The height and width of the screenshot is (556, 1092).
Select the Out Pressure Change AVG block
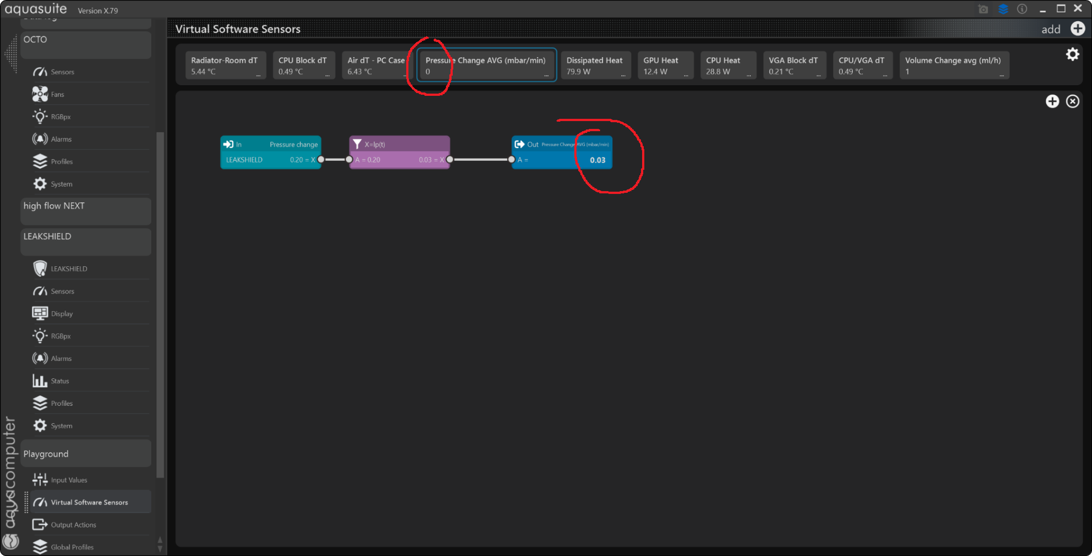[x=562, y=152]
